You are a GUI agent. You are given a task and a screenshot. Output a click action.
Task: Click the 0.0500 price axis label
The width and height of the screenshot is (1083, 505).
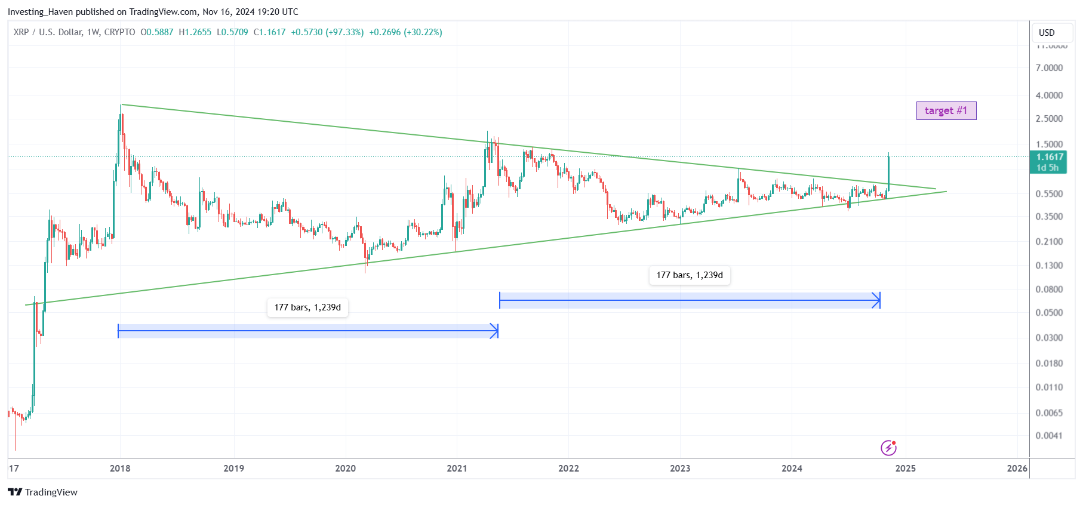coord(1050,313)
